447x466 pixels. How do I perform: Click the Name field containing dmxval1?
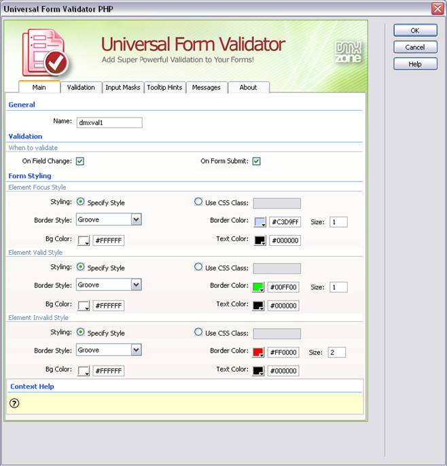pyautogui.click(x=109, y=122)
